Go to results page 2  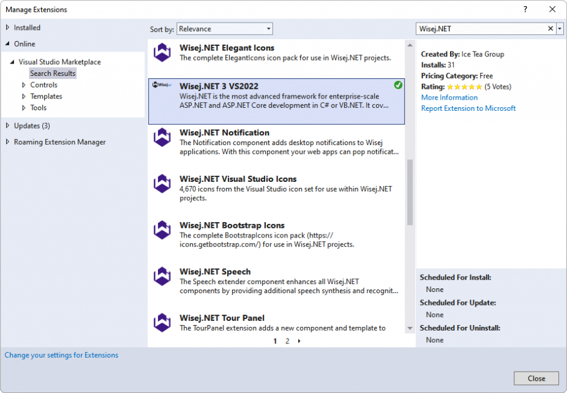287,341
